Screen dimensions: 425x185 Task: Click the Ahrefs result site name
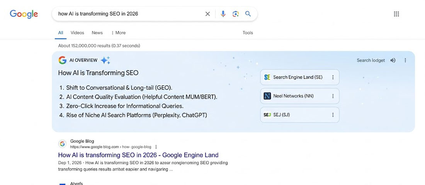click(x=76, y=183)
